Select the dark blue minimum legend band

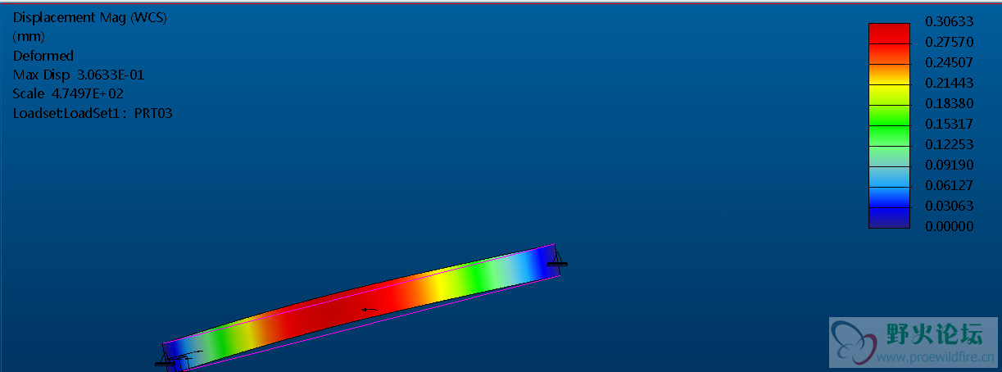coord(889,218)
